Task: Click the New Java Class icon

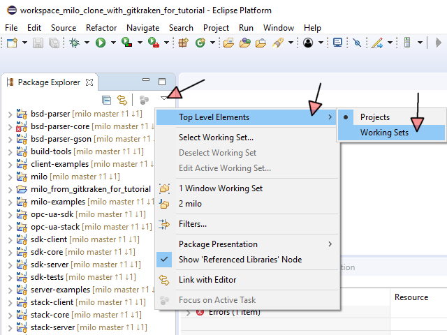Action: tap(200, 43)
